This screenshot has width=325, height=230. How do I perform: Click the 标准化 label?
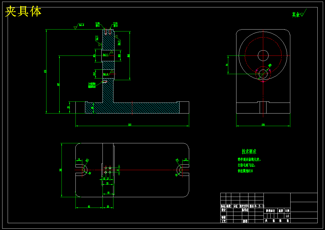point(245,210)
